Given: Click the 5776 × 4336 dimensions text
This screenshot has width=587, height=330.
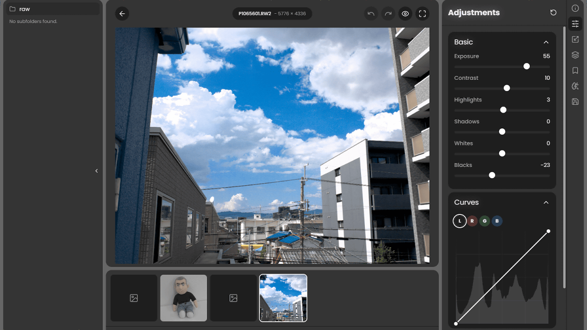Looking at the screenshot, I should pyautogui.click(x=292, y=14).
